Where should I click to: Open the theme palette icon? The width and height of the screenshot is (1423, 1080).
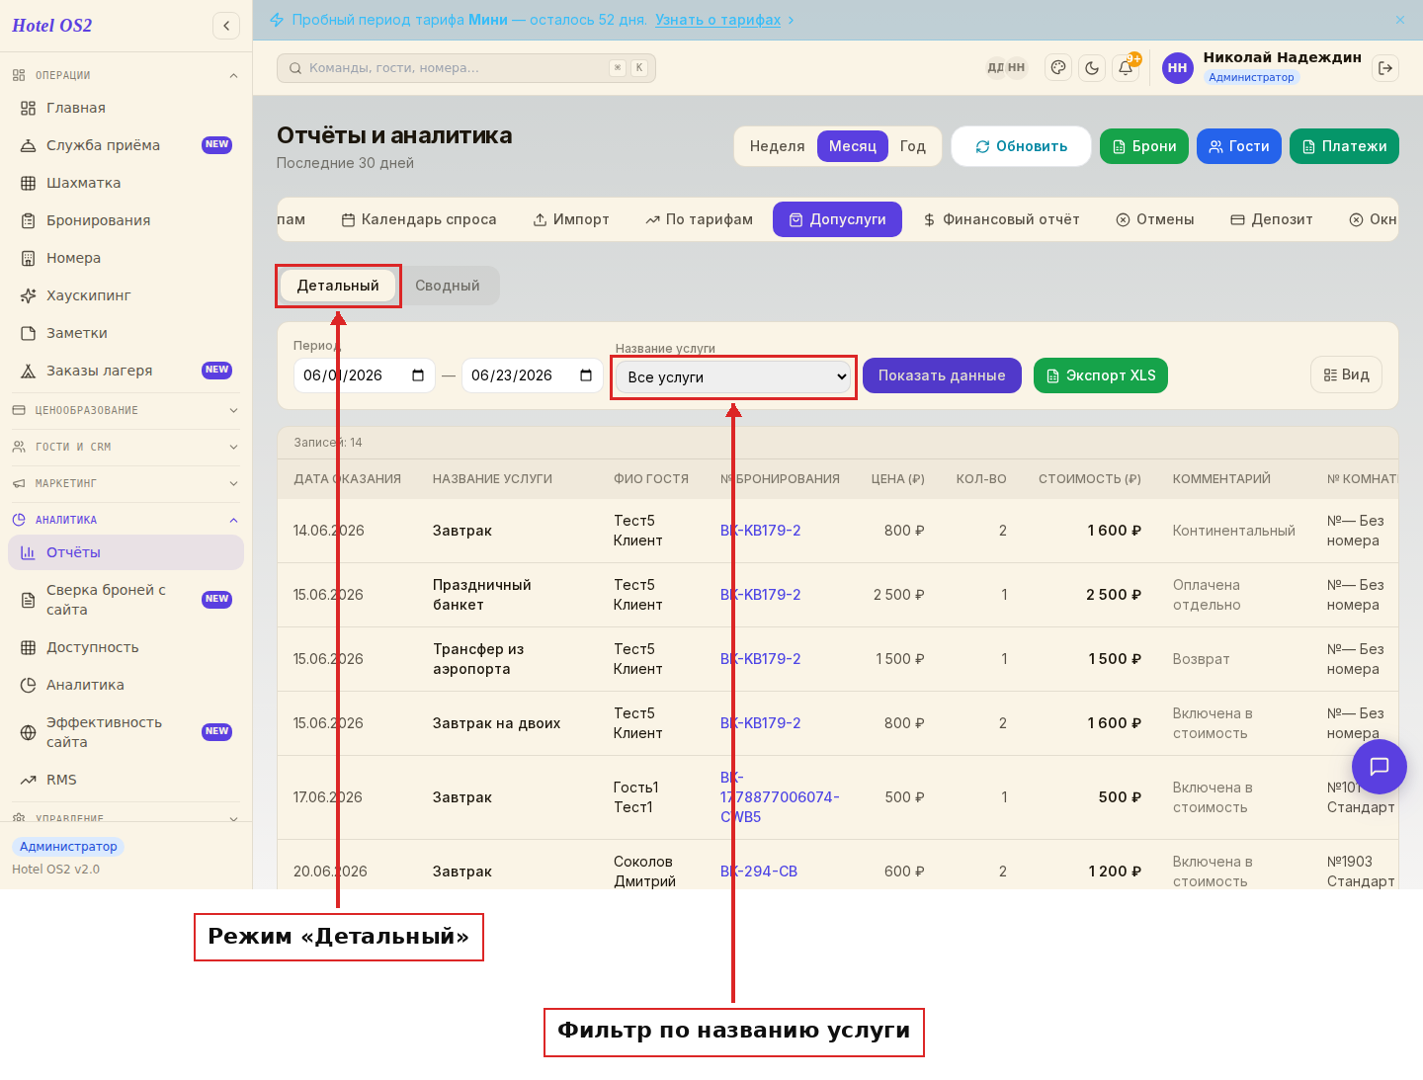pyautogui.click(x=1058, y=68)
